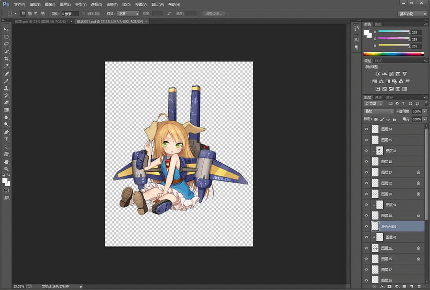Switch to the 色板 swatches tab
This screenshot has height=290, width=430.
tap(378, 24)
